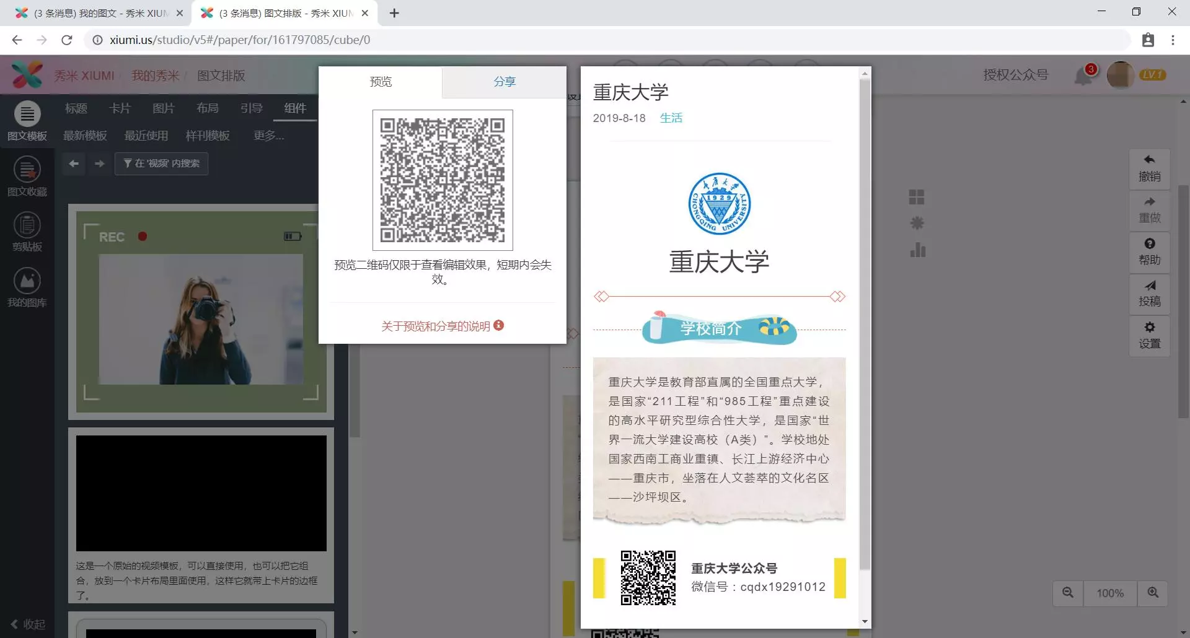Viewport: 1190px width, 638px height.
Task: Open a new browser tab
Action: point(394,13)
